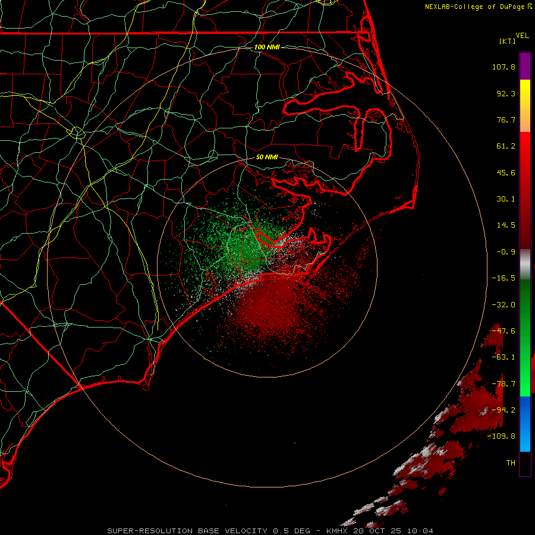
Task: Click the TH legend label
Action: [511, 463]
